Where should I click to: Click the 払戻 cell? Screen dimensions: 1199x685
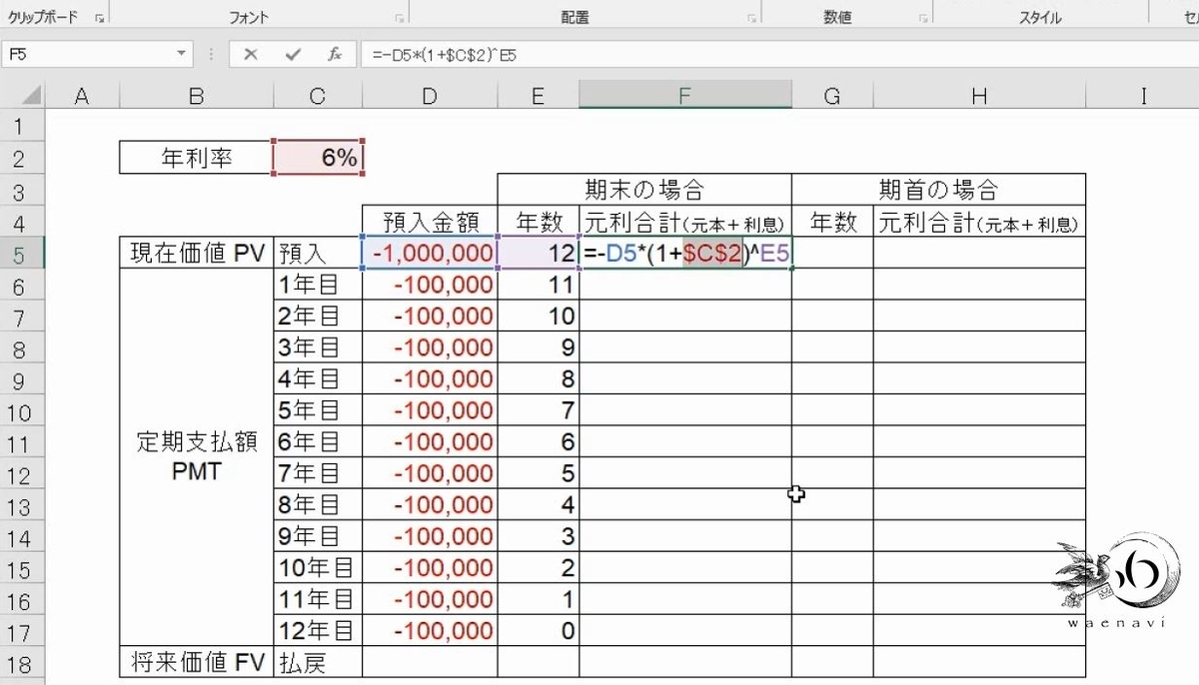coord(318,662)
